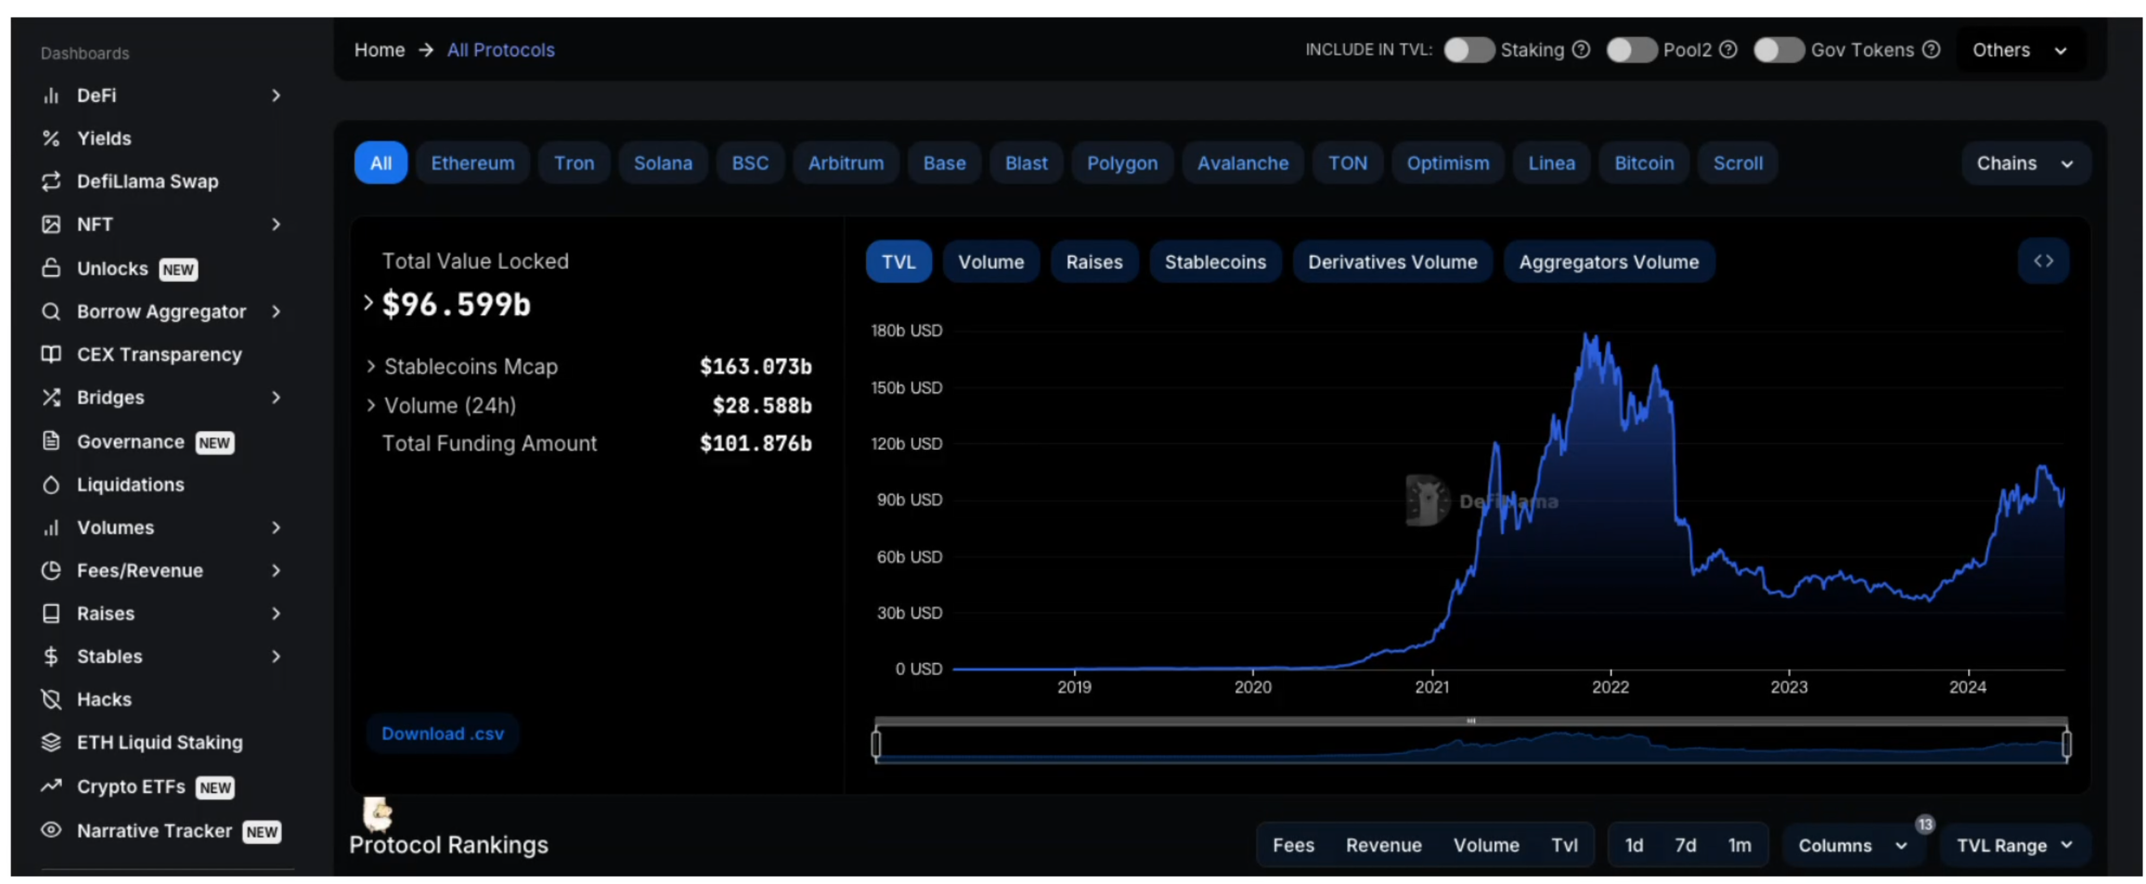Click the Hacks shield-off icon

(51, 700)
